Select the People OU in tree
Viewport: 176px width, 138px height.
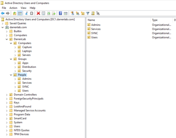pyautogui.click(x=22, y=75)
